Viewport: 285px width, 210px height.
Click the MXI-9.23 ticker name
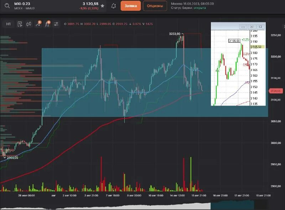[x=22, y=4]
